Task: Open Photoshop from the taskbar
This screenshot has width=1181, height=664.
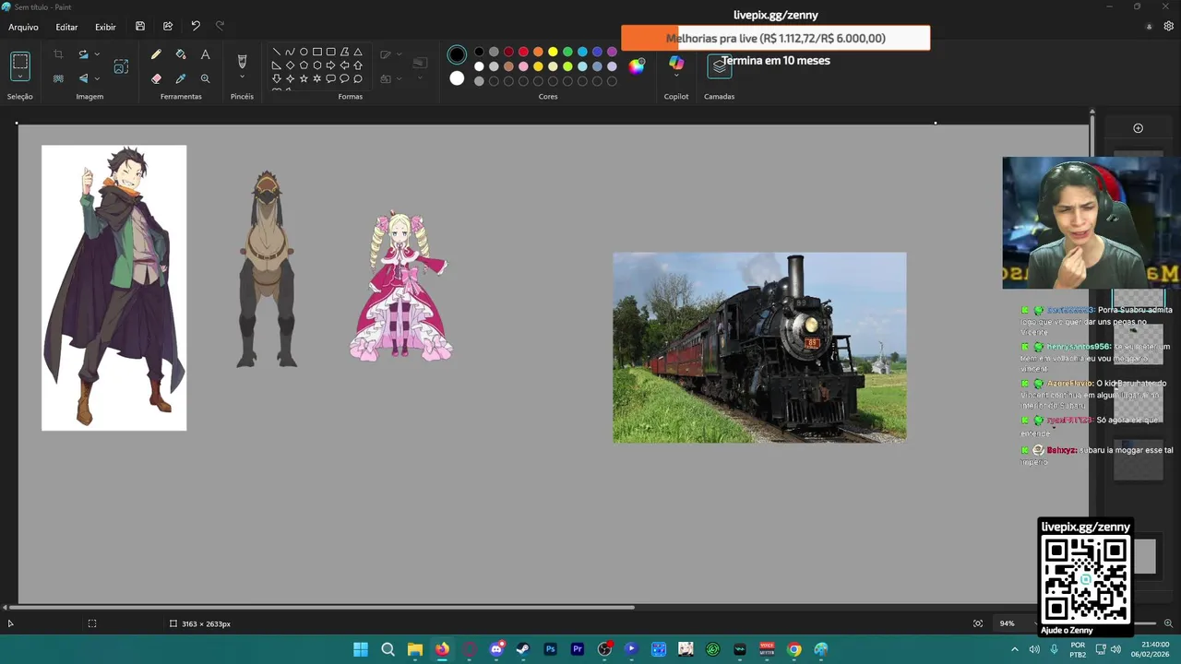Action: pos(551,649)
